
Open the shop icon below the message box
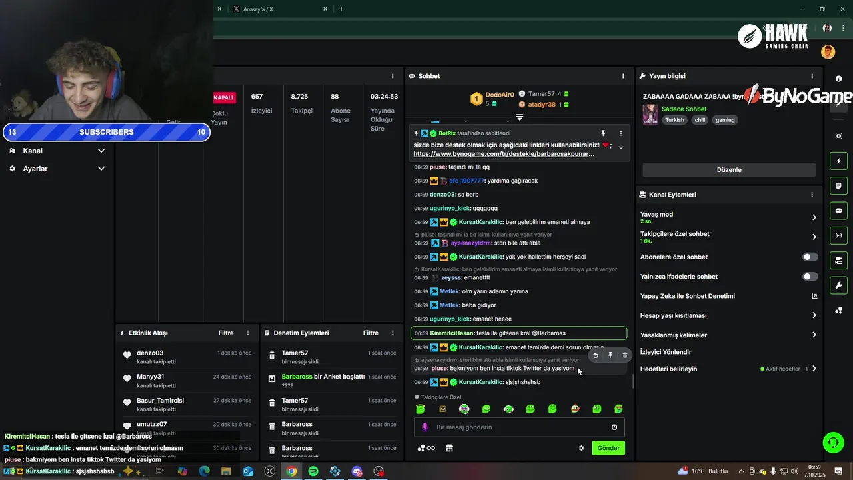pos(450,448)
